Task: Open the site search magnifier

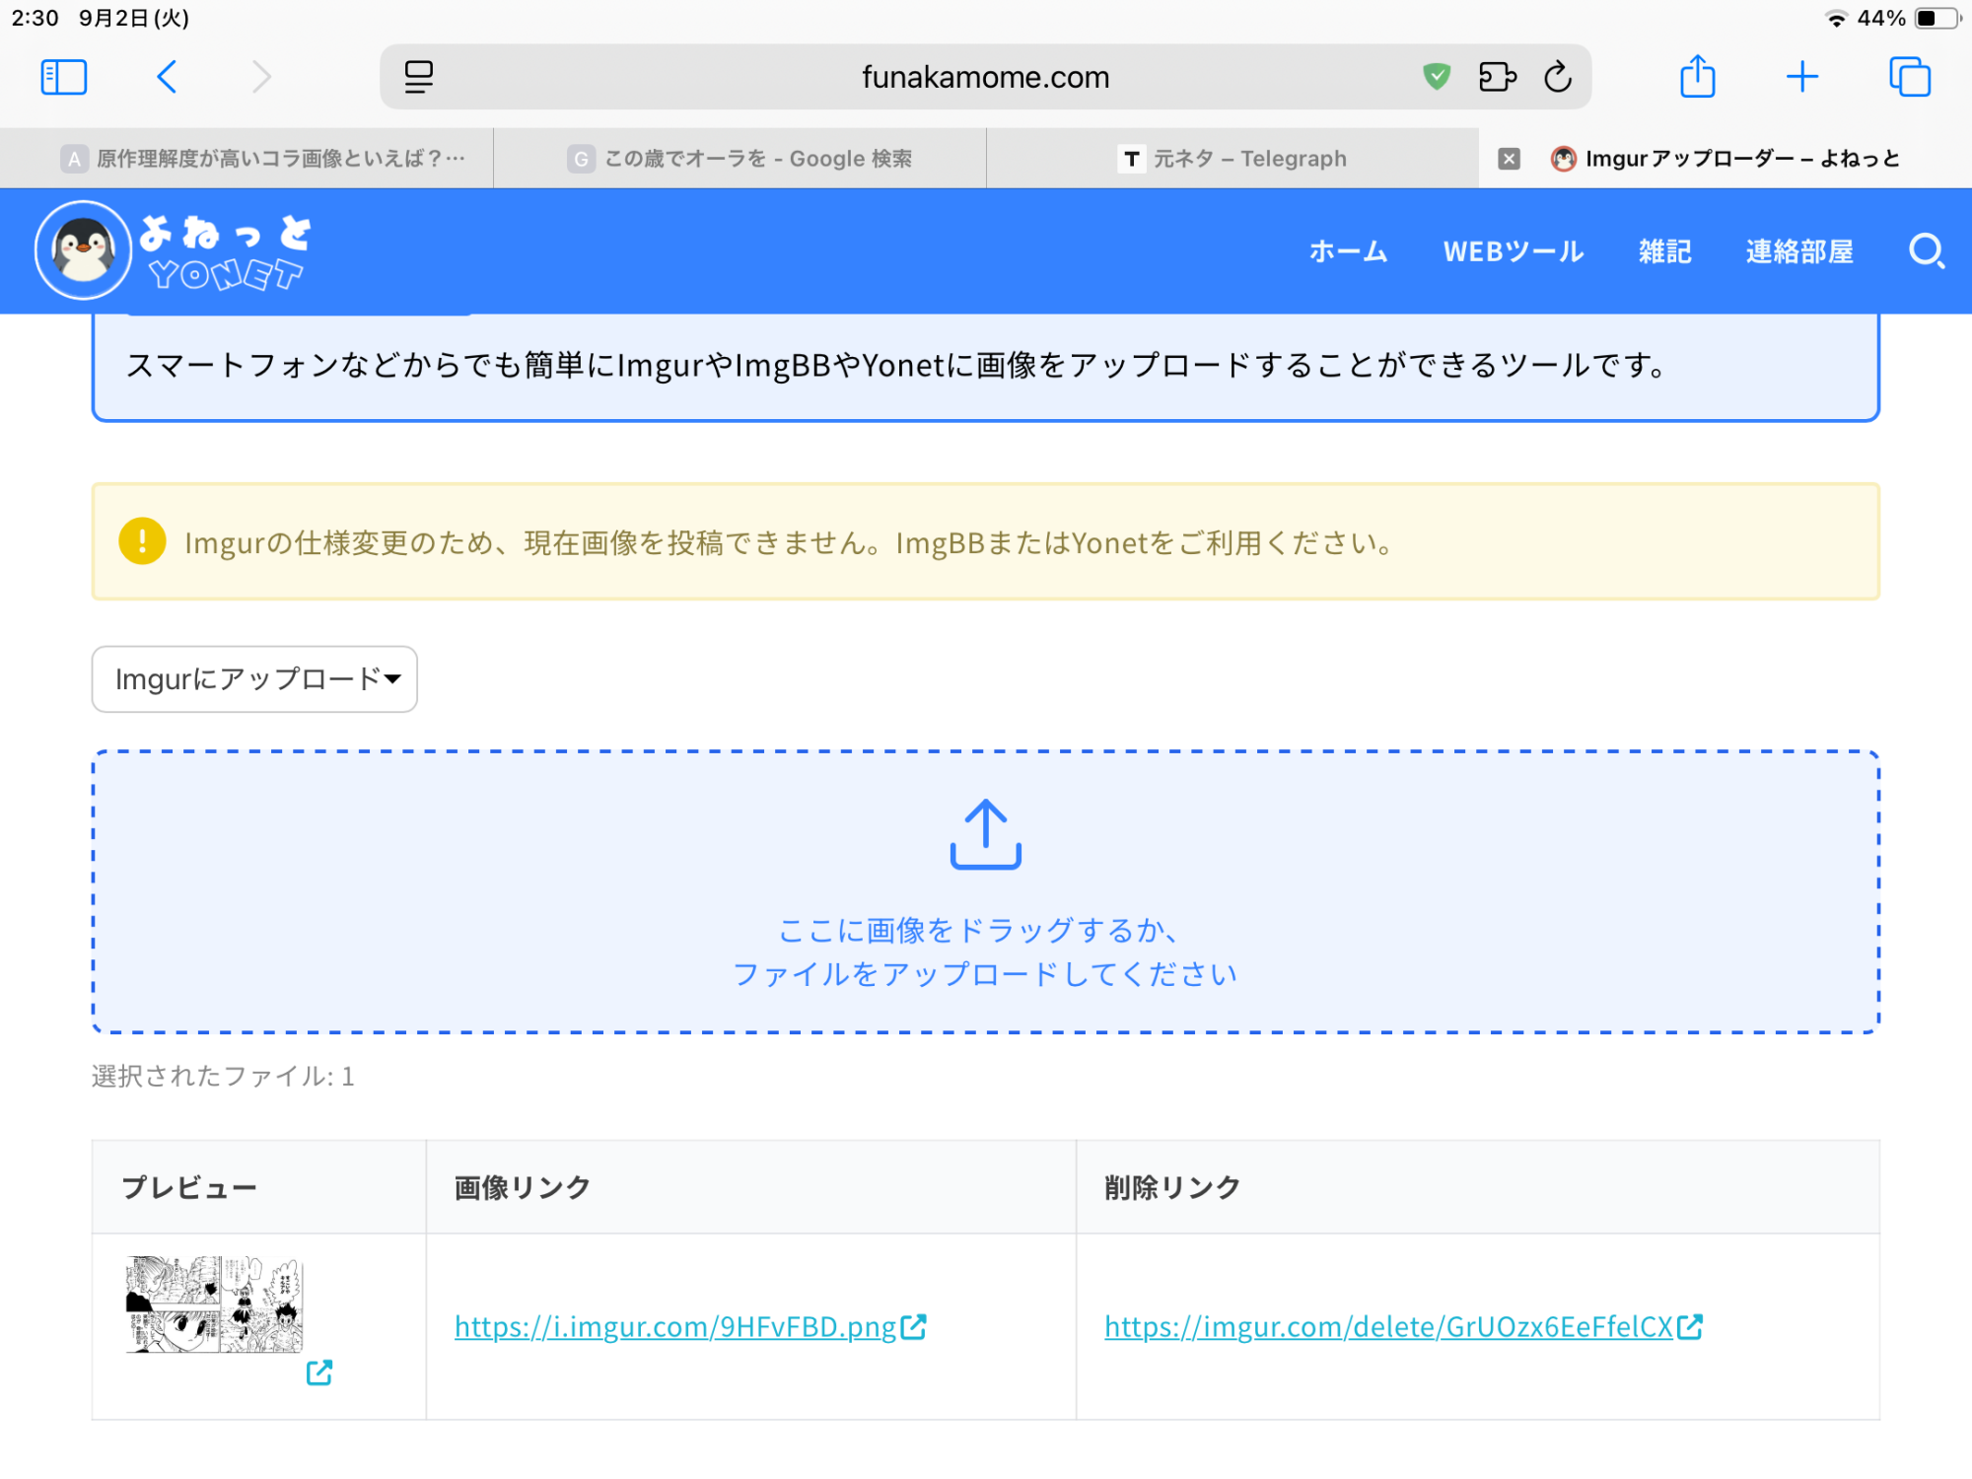Action: 1926,251
